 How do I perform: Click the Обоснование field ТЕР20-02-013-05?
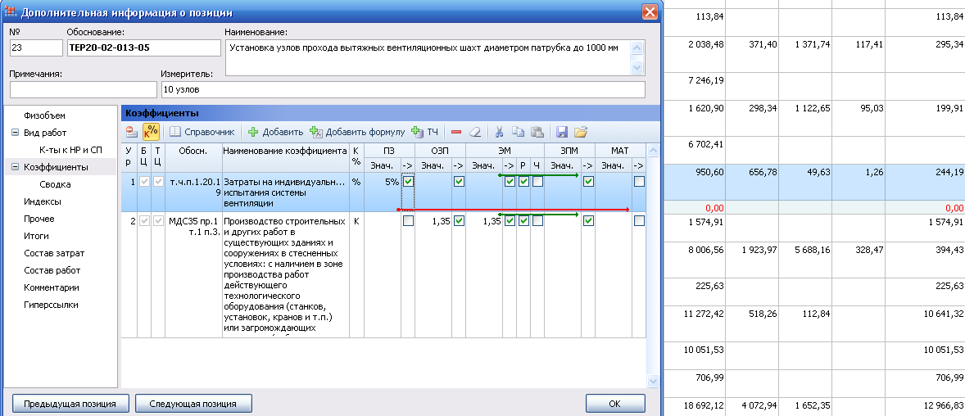143,48
